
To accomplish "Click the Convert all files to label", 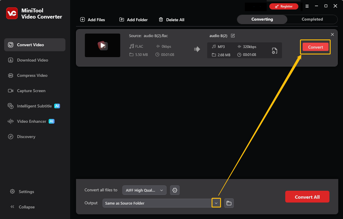I will [101, 190].
